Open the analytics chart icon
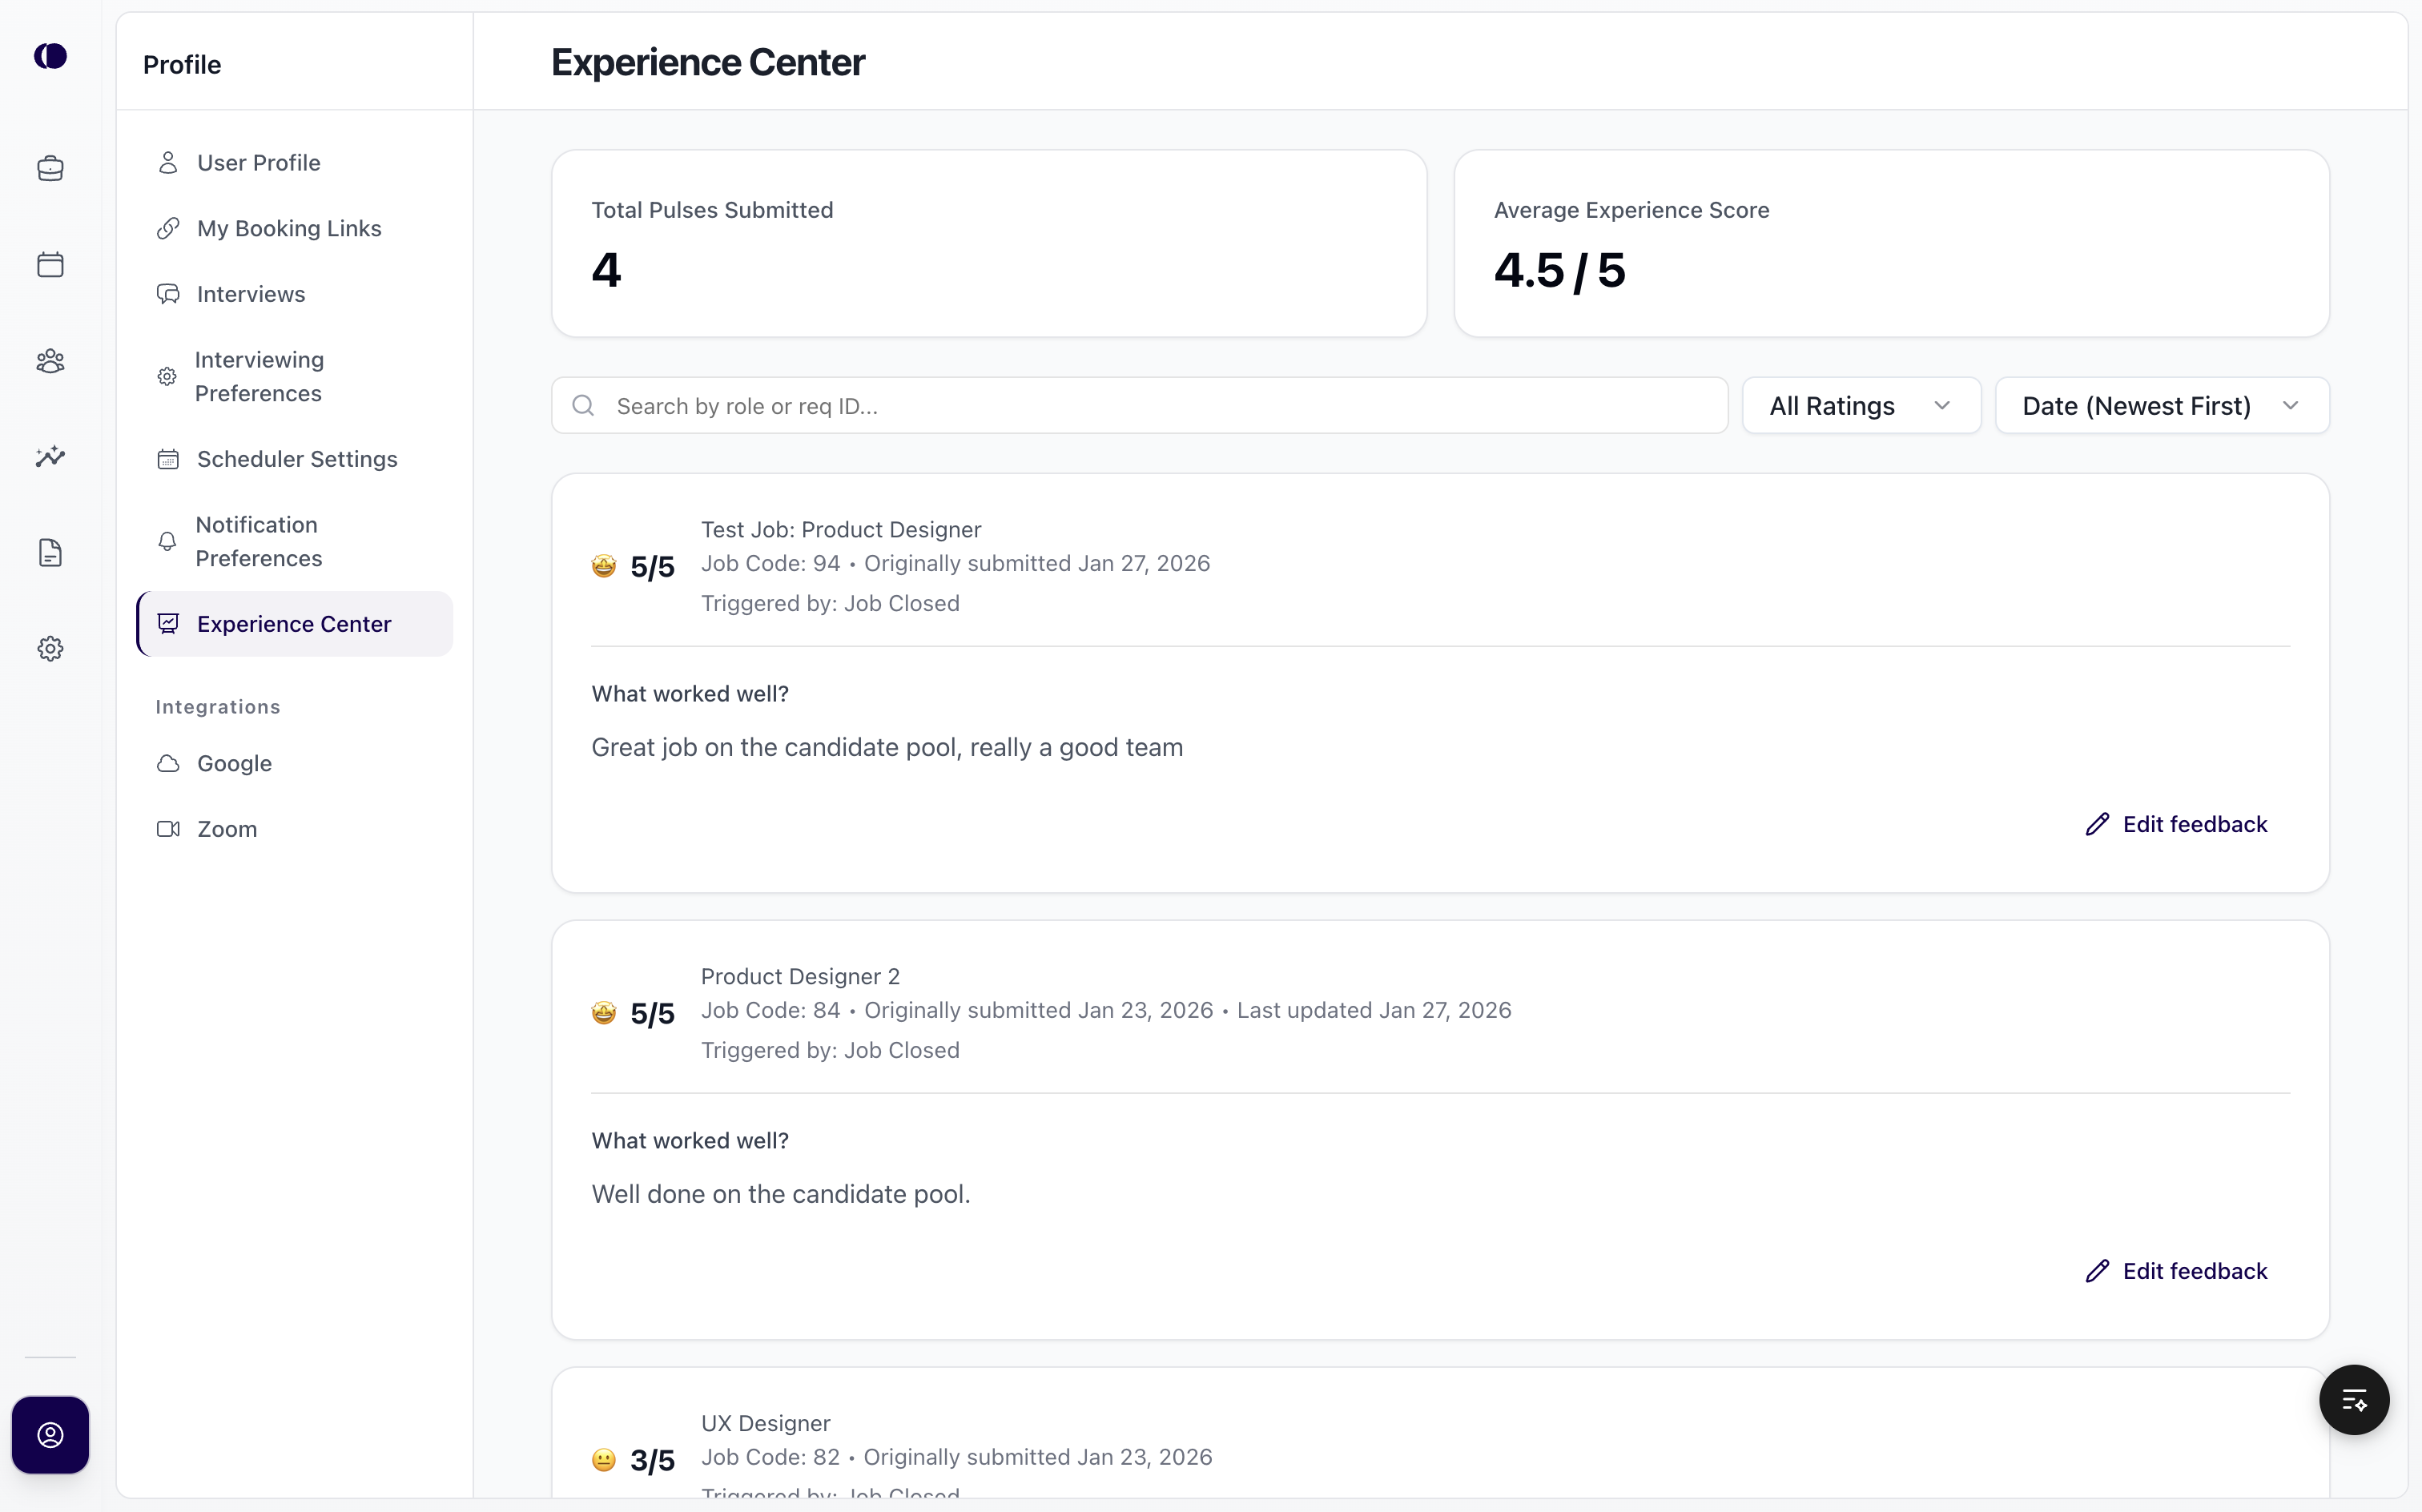Image resolution: width=2422 pixels, height=1512 pixels. (x=50, y=456)
